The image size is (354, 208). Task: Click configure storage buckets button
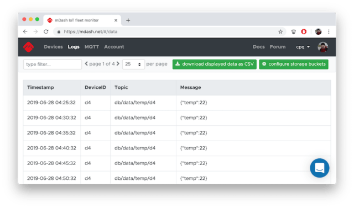point(294,64)
